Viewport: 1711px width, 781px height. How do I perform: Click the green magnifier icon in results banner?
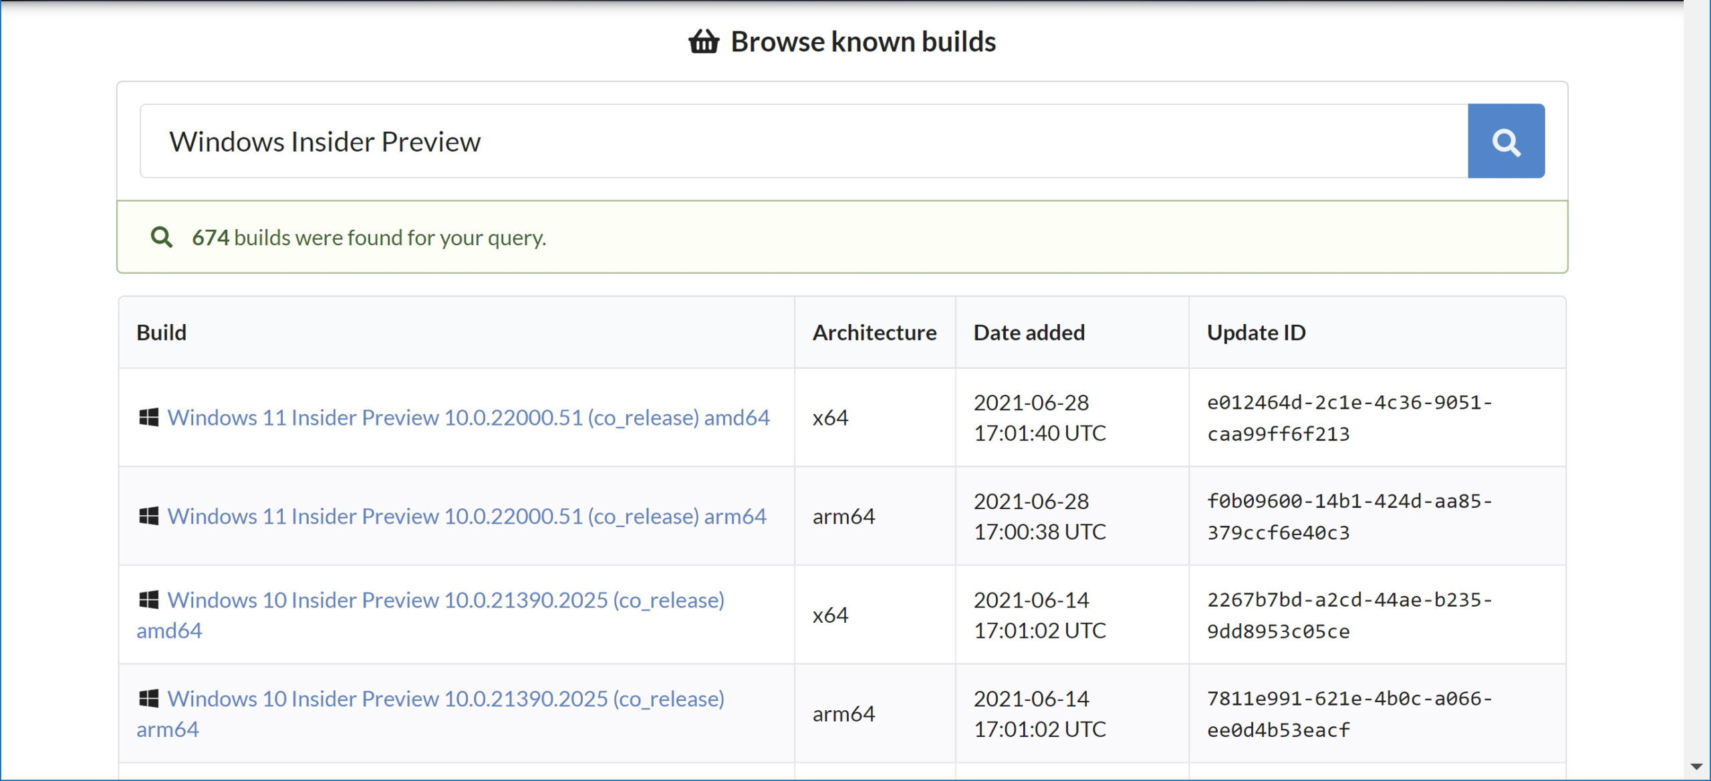161,237
